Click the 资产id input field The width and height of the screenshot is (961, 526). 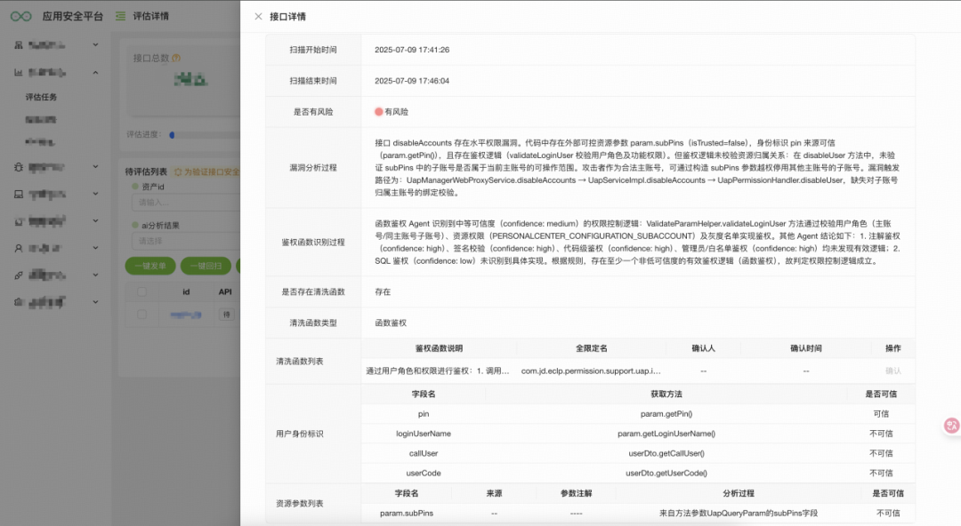pyautogui.click(x=186, y=203)
